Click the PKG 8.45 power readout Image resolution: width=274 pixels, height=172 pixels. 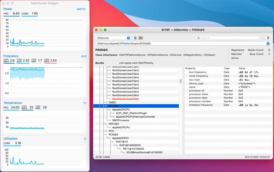click(11, 14)
